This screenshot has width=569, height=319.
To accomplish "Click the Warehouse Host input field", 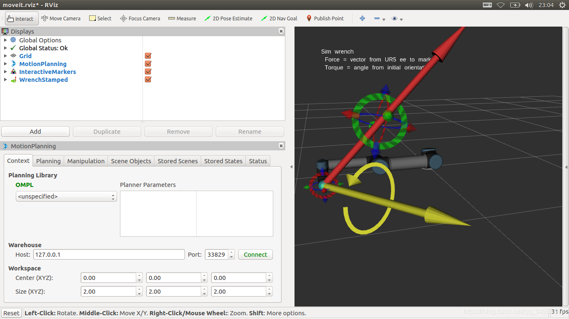I will [x=109, y=254].
